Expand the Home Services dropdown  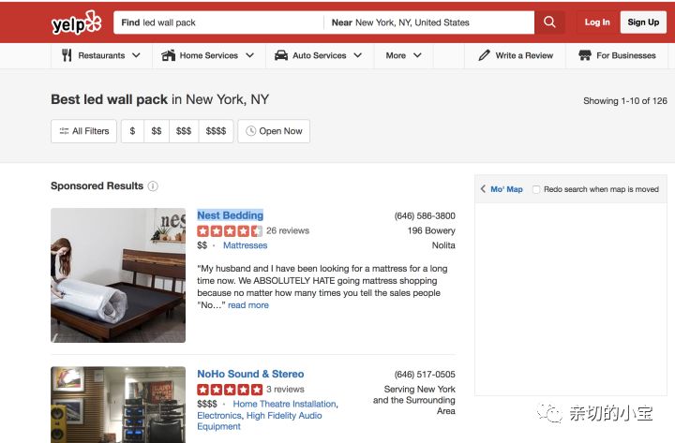208,55
